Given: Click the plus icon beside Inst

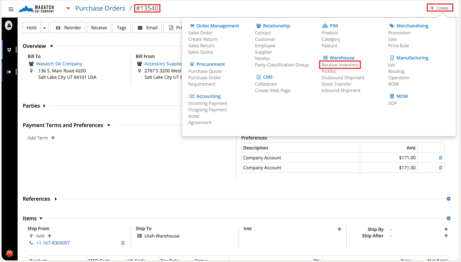Looking at the screenshot, I should 339,229.
